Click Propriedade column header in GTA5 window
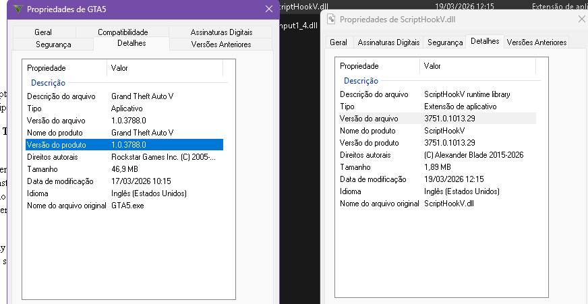 click(x=65, y=68)
